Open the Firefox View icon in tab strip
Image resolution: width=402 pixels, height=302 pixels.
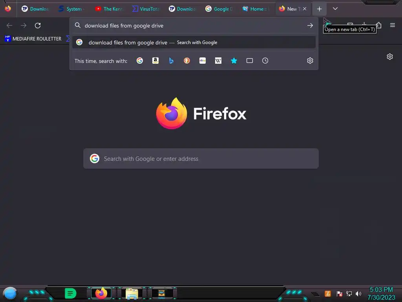pyautogui.click(x=8, y=9)
